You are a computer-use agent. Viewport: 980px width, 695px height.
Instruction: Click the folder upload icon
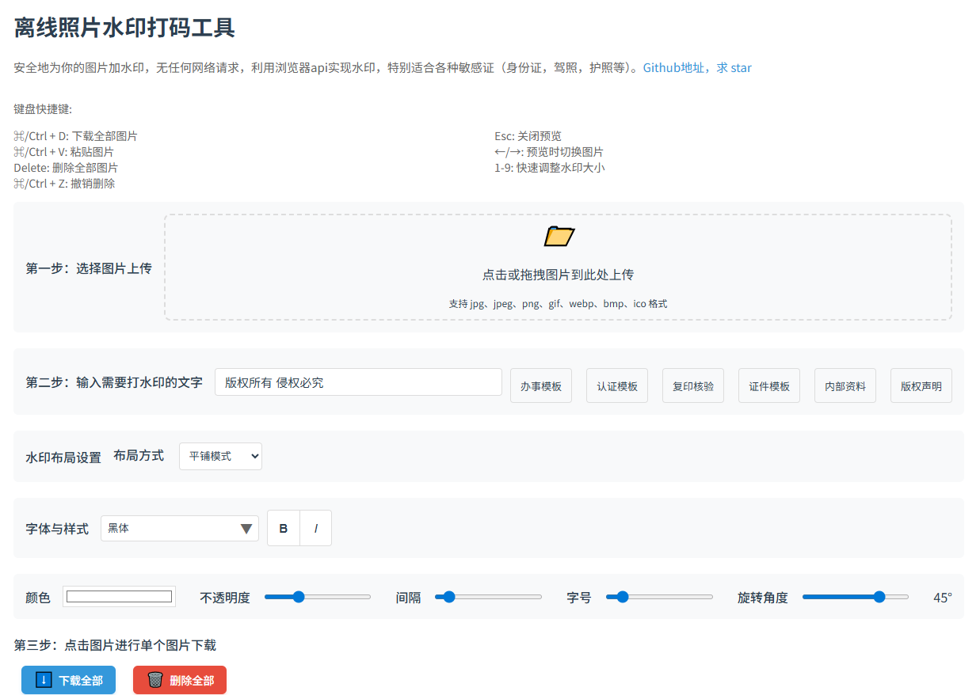(x=559, y=236)
